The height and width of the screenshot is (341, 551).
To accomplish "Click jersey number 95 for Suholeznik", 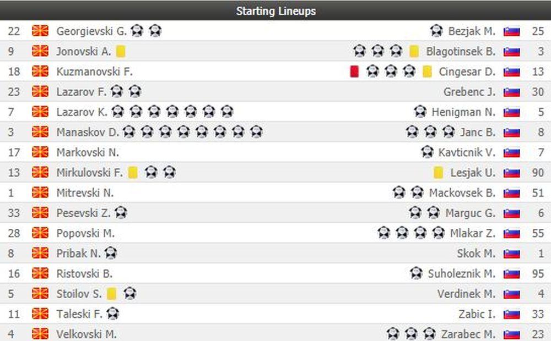I will 538,273.
